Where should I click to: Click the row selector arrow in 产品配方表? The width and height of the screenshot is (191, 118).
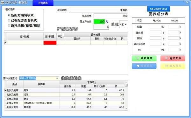pyautogui.click(x=5, y=43)
